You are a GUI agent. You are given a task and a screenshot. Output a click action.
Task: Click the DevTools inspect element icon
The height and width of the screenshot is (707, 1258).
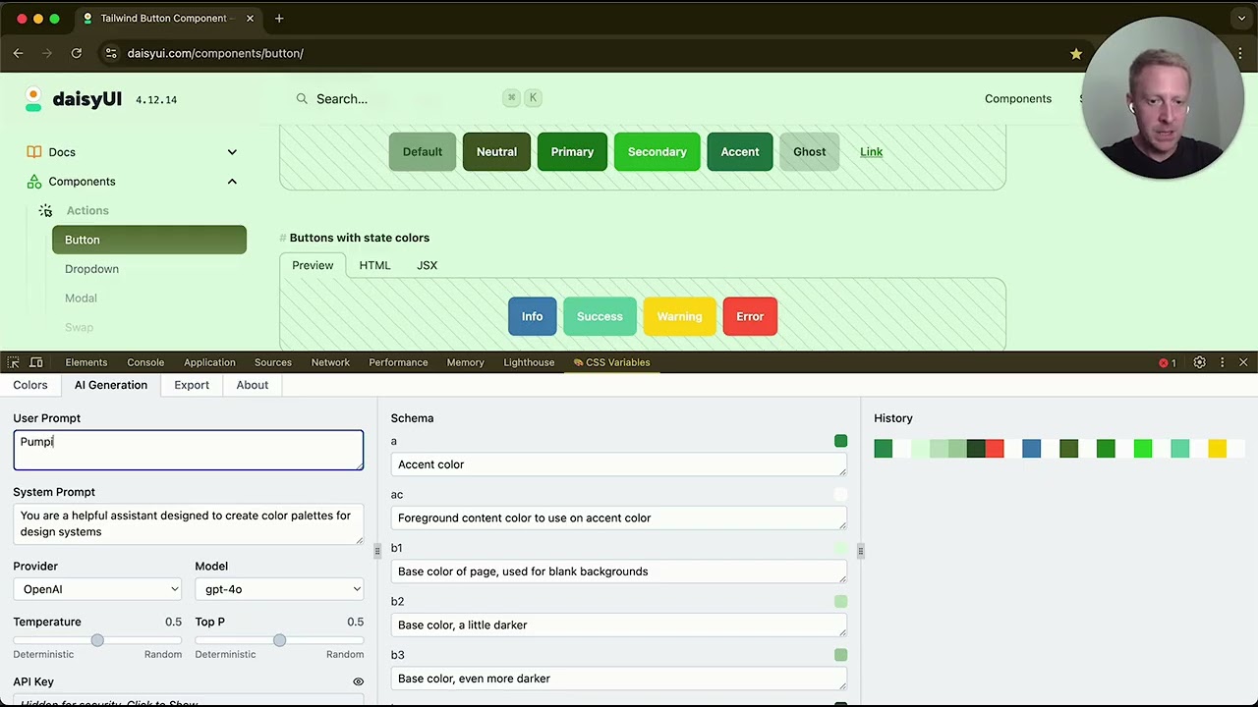pos(13,362)
